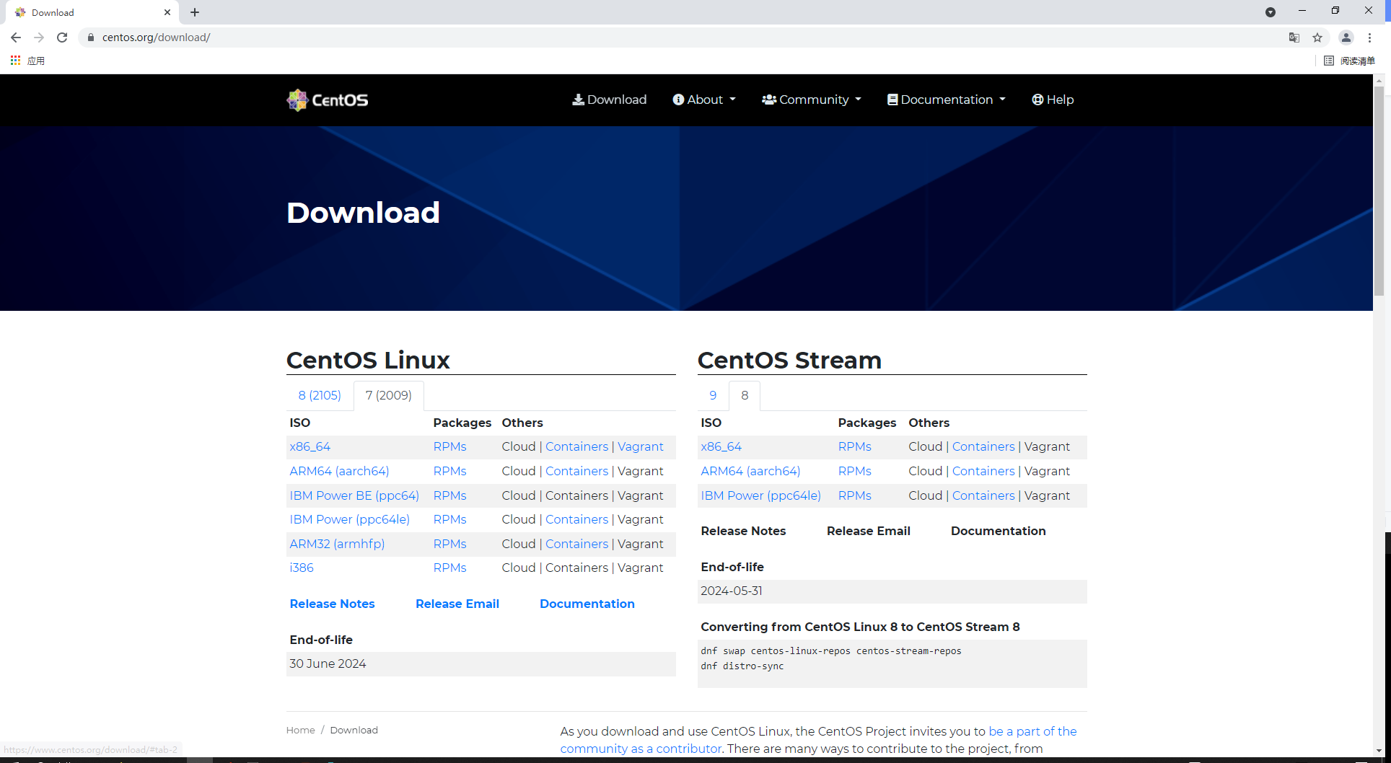Screen dimensions: 1391x763
Task: Click the site lock icon in address bar
Action: coord(91,38)
